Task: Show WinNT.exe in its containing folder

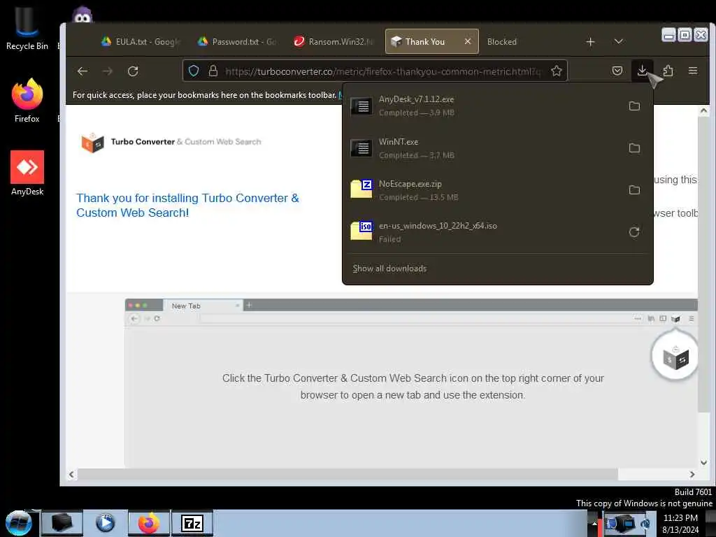Action: click(x=634, y=148)
